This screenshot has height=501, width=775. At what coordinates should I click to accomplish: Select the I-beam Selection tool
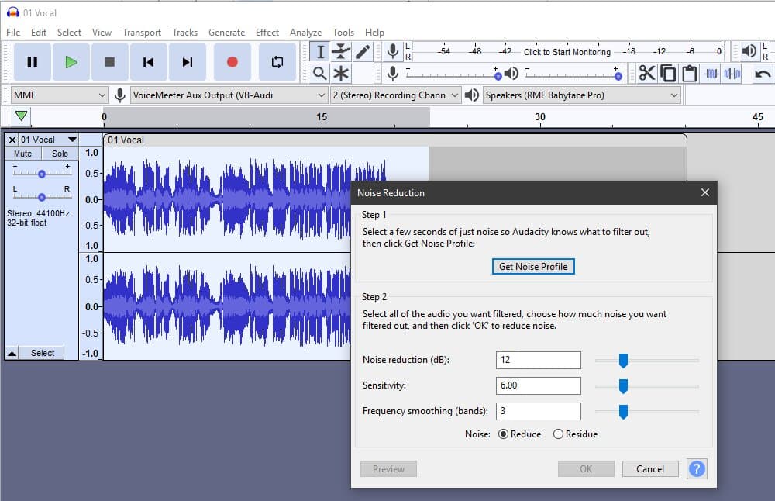(x=320, y=51)
